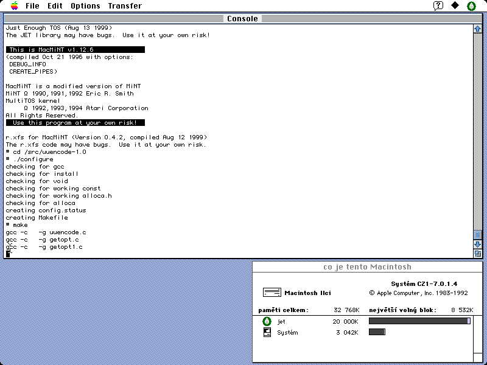Click the Systém icon in memory list
This screenshot has height=365, width=487.
click(267, 332)
